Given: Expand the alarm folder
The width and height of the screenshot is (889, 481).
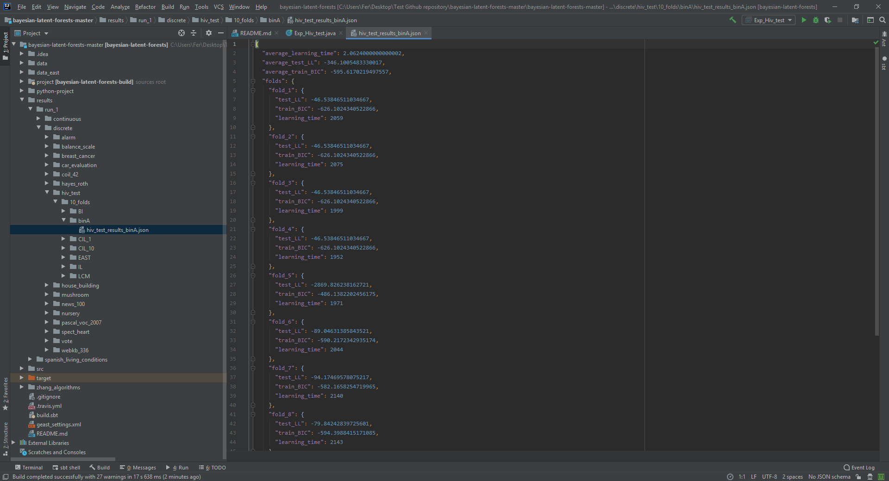Looking at the screenshot, I should coord(47,137).
